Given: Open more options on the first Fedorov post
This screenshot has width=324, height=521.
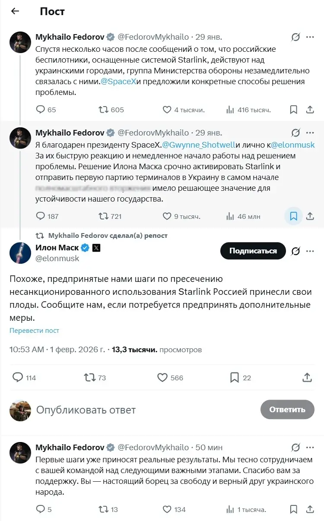Looking at the screenshot, I should (310, 37).
